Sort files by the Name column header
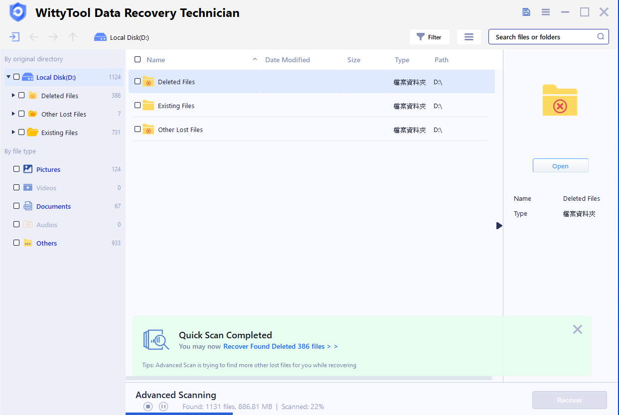 tap(155, 60)
